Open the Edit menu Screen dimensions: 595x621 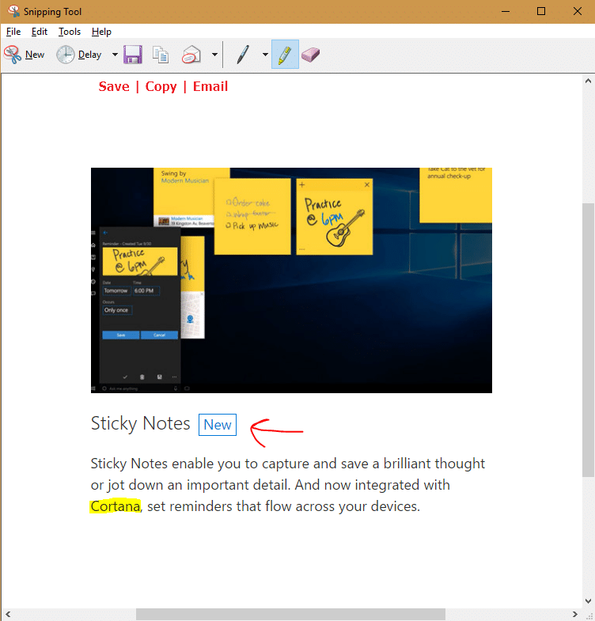click(x=40, y=32)
